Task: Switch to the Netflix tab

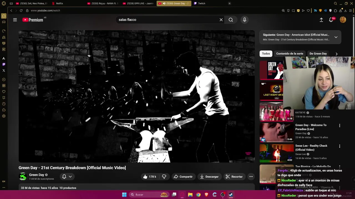Action: (59, 3)
